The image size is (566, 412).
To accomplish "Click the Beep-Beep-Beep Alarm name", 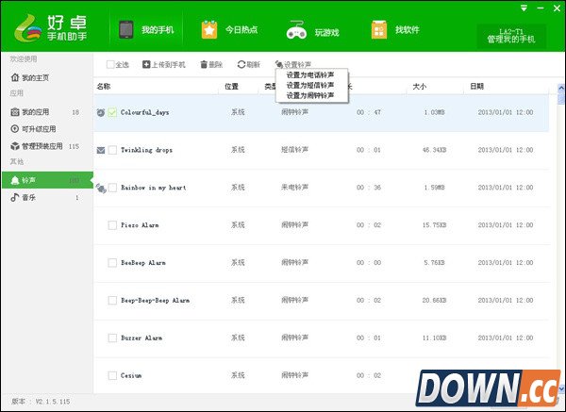I will click(156, 300).
